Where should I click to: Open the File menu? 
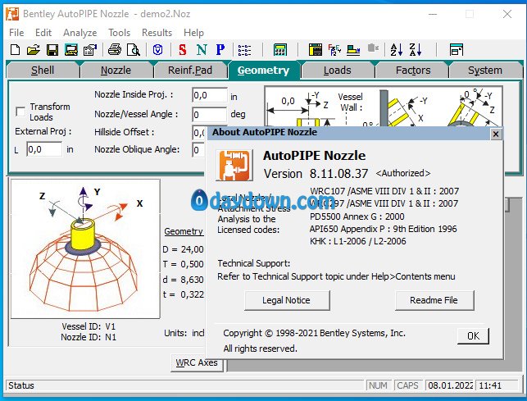coord(16,33)
